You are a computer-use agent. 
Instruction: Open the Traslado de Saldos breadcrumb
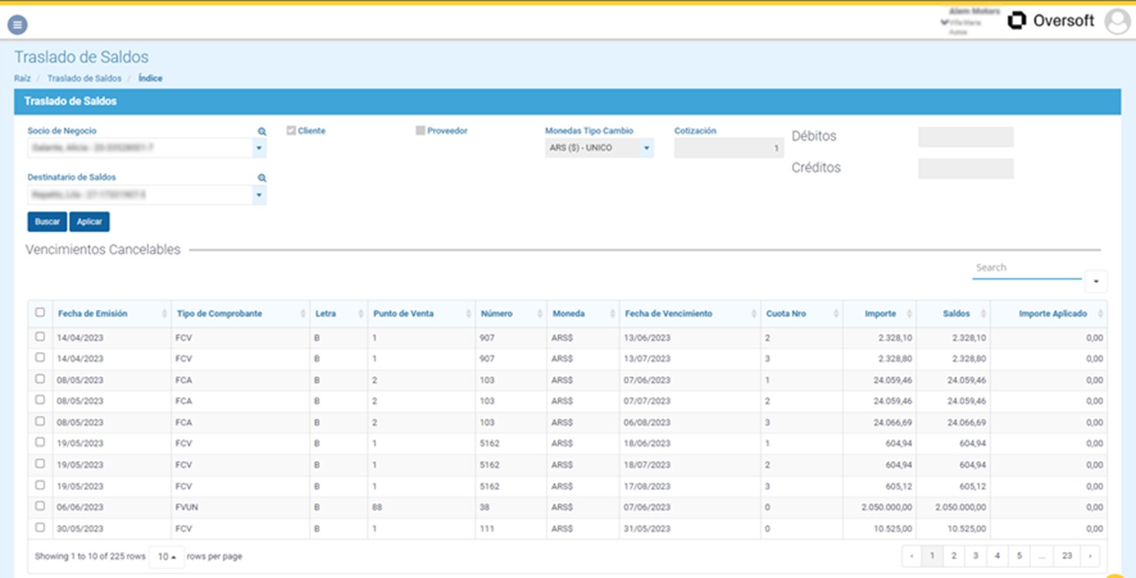point(84,79)
